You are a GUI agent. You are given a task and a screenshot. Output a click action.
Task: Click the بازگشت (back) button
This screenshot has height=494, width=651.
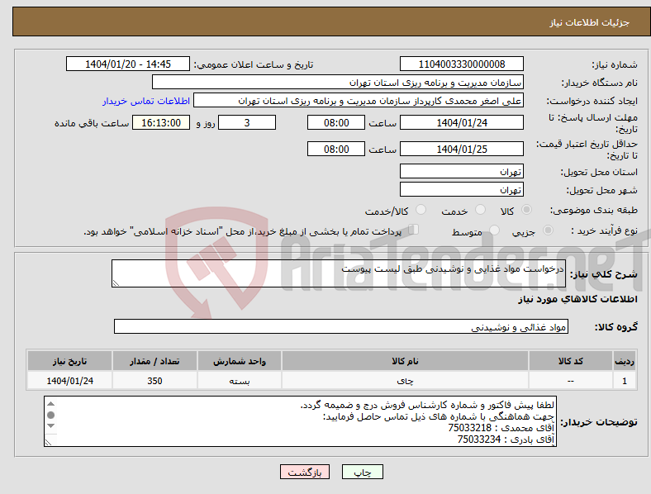pyautogui.click(x=305, y=472)
